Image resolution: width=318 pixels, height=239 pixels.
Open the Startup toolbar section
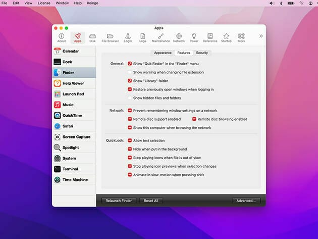[x=226, y=37]
